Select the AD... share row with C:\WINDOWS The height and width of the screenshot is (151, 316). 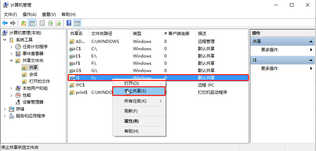[158, 42]
